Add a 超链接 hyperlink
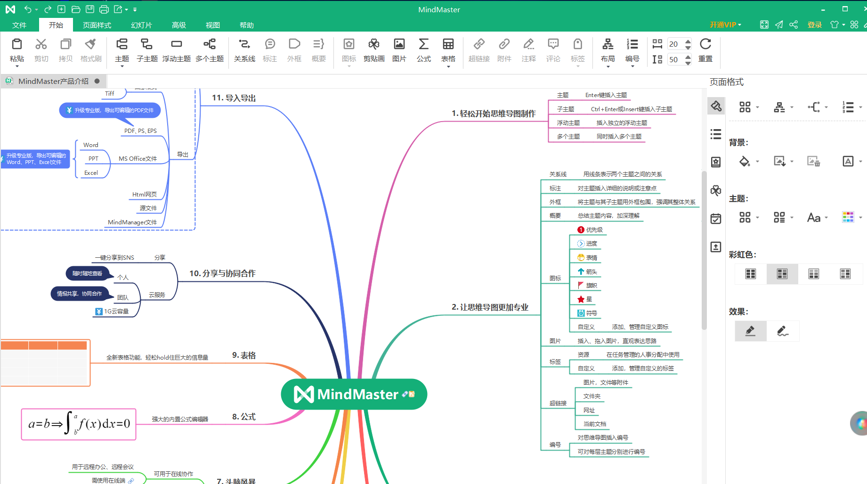This screenshot has height=484, width=867. [x=479, y=49]
